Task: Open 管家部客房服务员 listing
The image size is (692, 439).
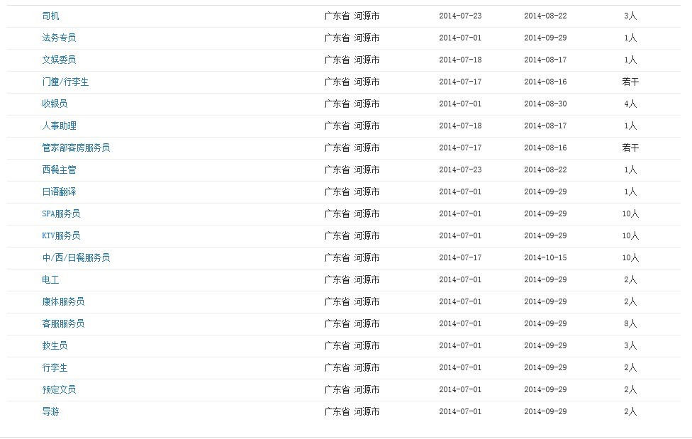Action: pos(76,148)
